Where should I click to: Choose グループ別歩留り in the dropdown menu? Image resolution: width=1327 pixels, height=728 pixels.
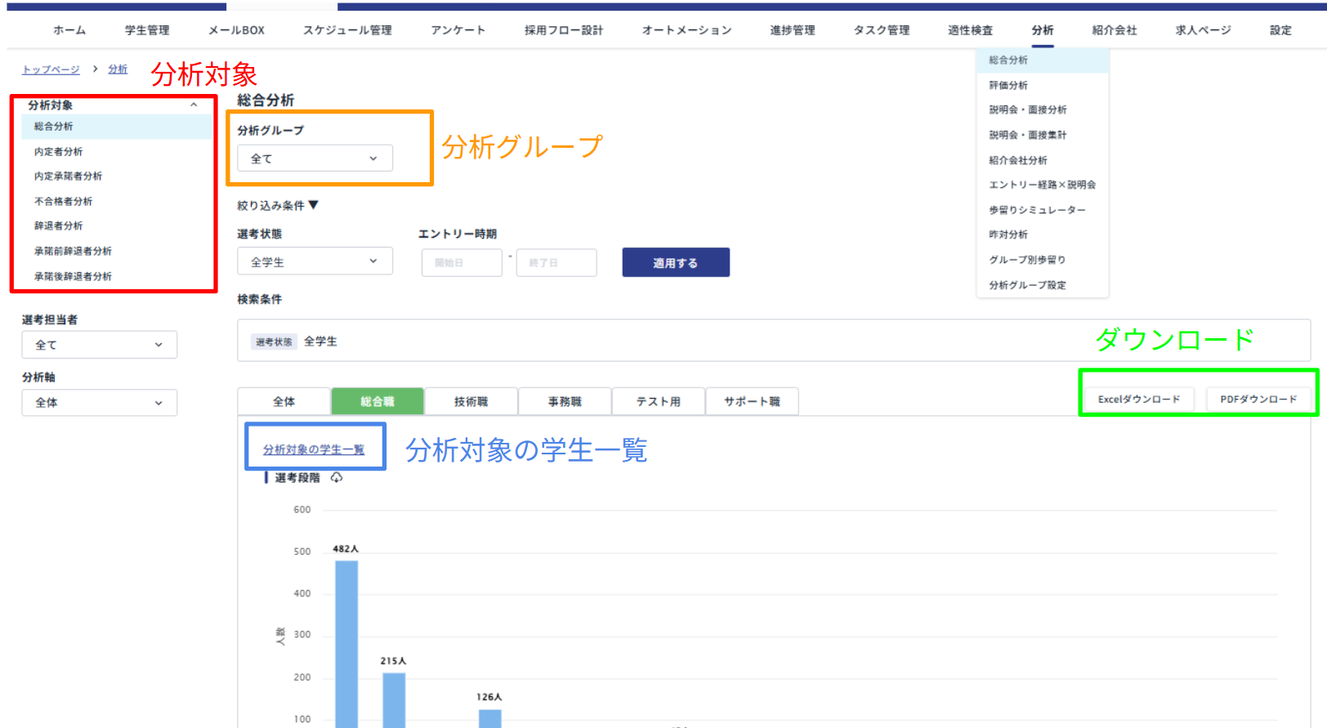coord(1043,261)
